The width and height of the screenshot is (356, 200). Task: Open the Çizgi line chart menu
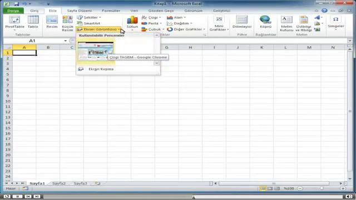pos(151,17)
